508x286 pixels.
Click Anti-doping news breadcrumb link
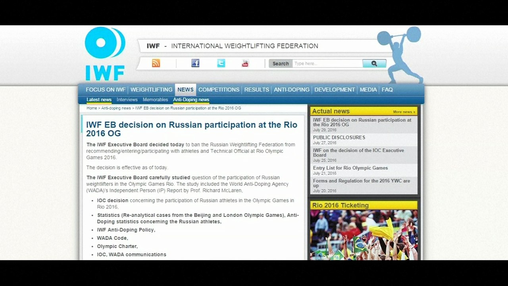click(x=116, y=108)
